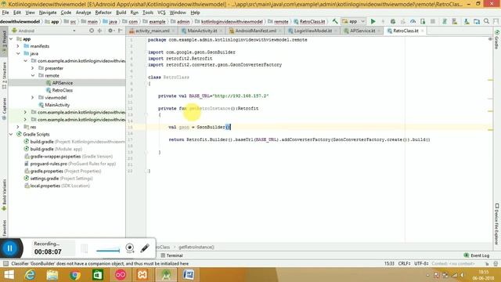The height and width of the screenshot is (282, 501).
Task: Switch to the activity_main.xml tab
Action: click(x=152, y=31)
